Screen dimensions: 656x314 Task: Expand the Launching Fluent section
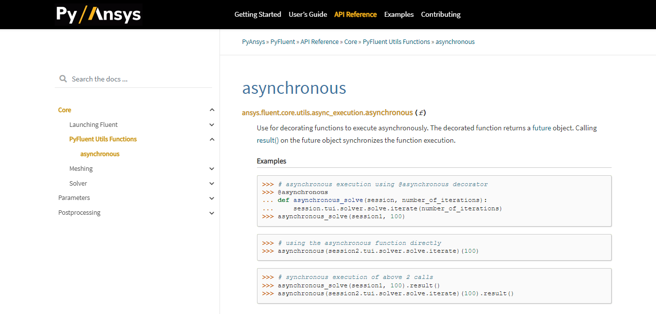[212, 125]
